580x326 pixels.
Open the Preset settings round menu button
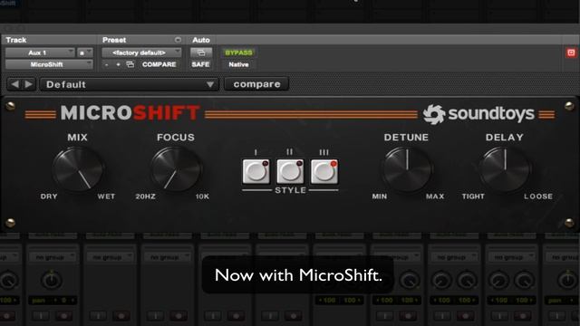tap(178, 40)
